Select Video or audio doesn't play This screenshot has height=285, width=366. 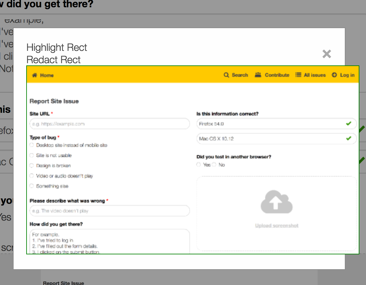point(32,176)
